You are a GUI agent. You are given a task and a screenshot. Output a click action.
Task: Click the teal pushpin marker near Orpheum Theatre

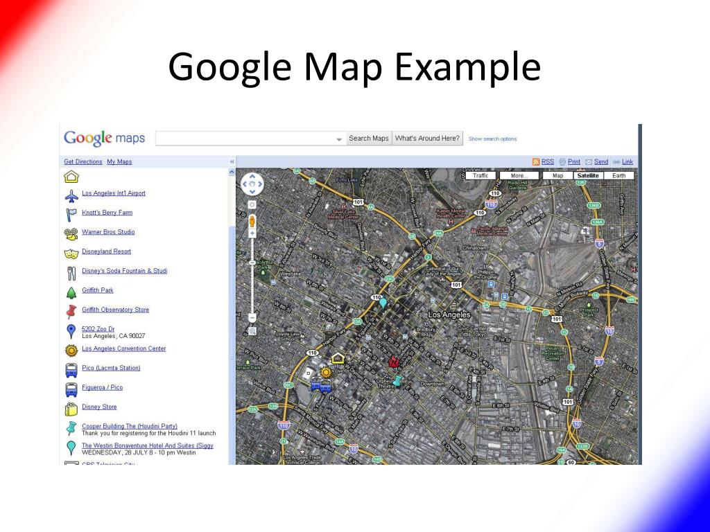pos(397,382)
